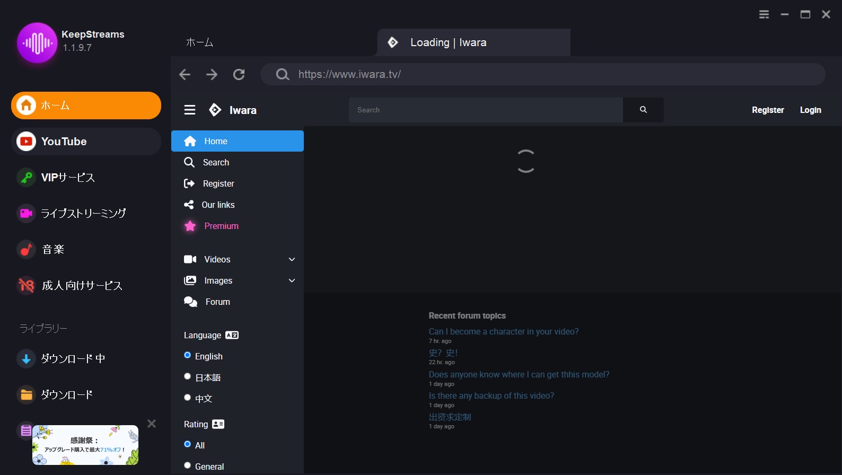This screenshot has width=842, height=475.
Task: Open VIPサービス in the sidebar
Action: (x=86, y=178)
